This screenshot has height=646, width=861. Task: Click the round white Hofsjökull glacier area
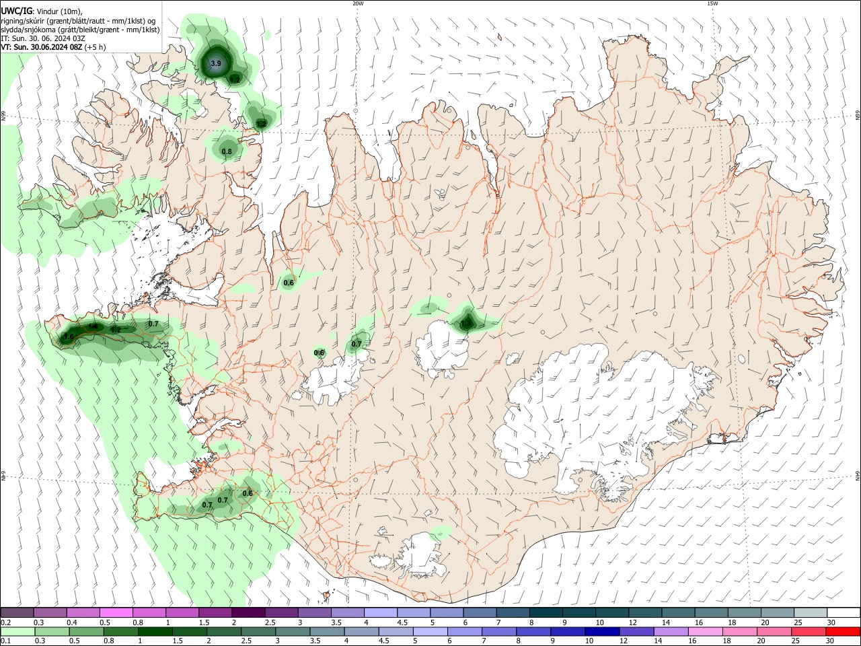tap(443, 349)
